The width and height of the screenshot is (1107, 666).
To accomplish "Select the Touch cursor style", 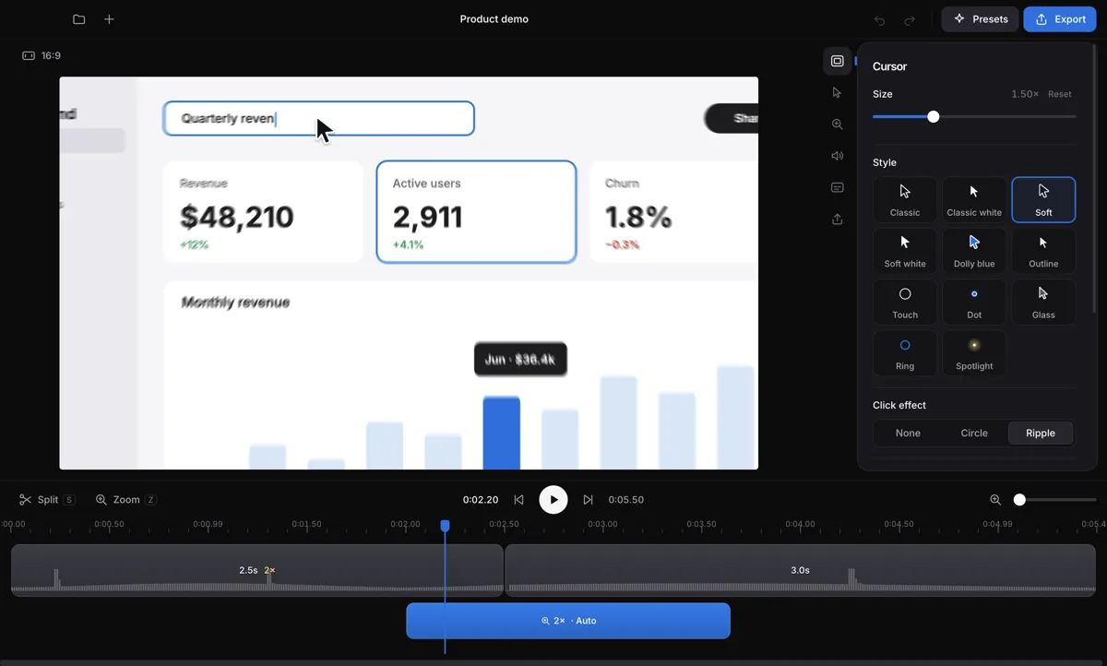I will [x=905, y=303].
